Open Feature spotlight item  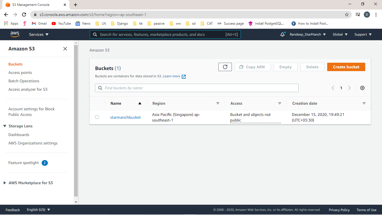click(x=23, y=163)
